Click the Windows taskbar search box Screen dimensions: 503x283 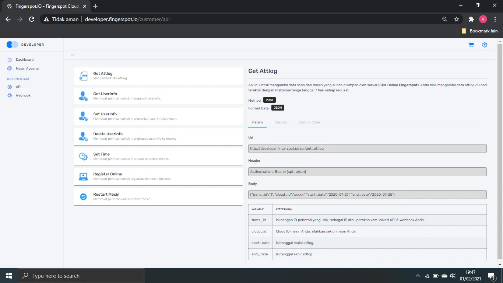81,276
